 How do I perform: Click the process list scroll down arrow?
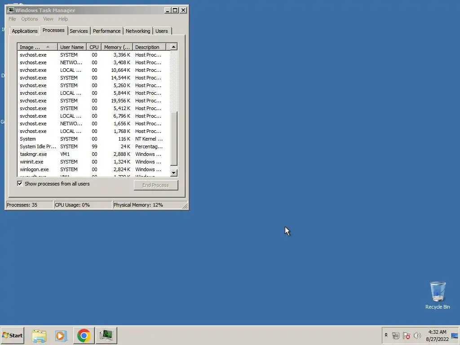tap(174, 173)
